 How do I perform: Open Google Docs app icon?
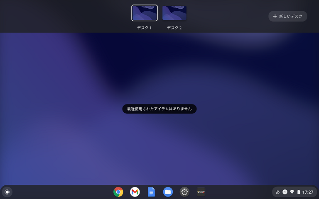151,192
